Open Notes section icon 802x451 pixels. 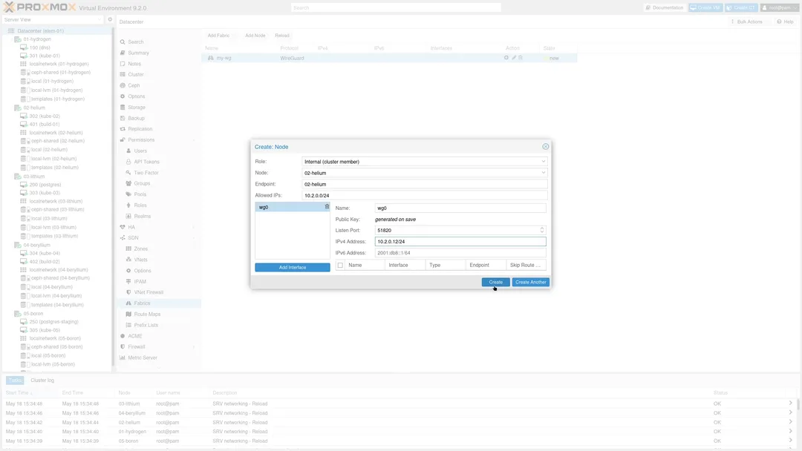point(123,64)
